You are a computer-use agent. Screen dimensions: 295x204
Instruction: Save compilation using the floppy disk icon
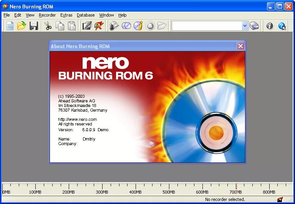click(x=34, y=26)
